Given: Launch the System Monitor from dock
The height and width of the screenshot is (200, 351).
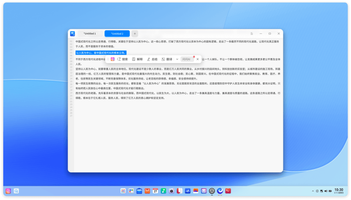Looking at the screenshot, I should point(187,191).
